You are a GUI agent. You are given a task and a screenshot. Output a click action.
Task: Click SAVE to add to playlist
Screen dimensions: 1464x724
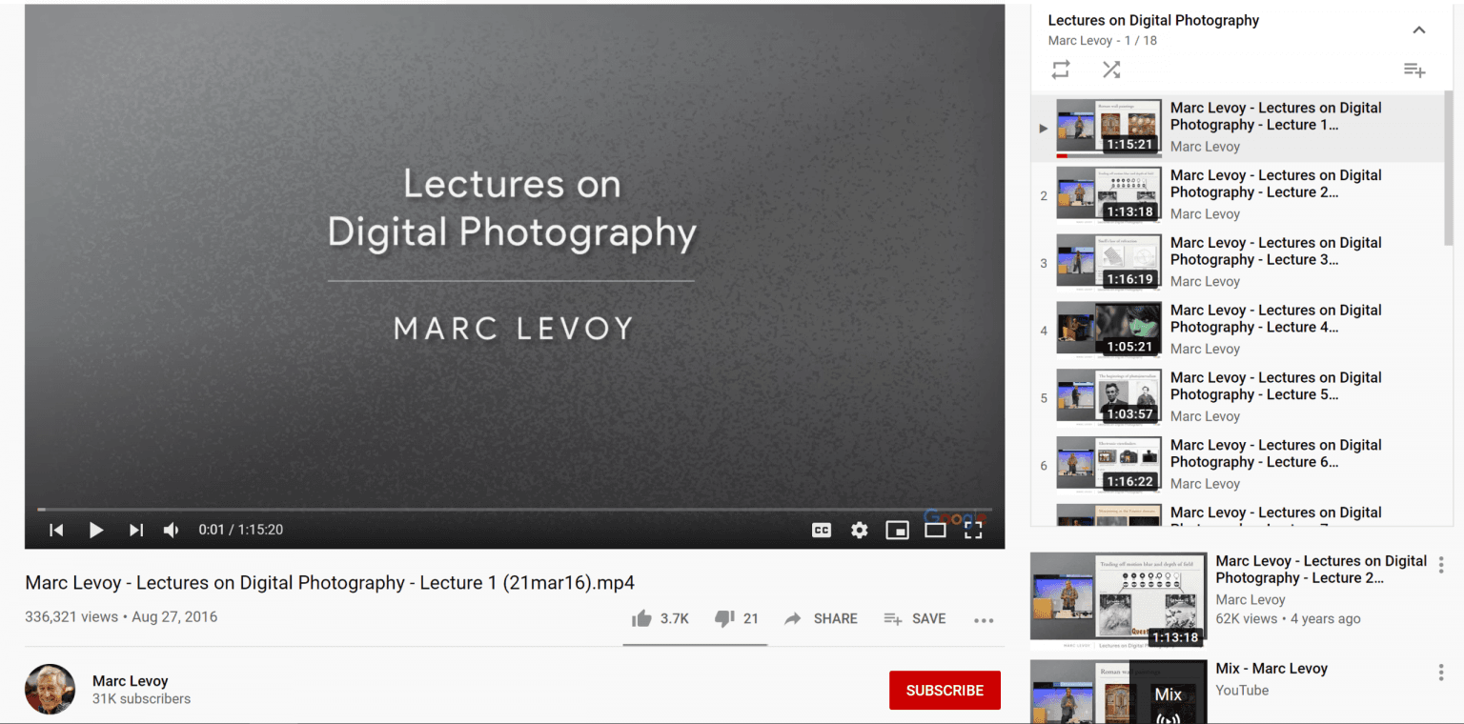click(915, 619)
